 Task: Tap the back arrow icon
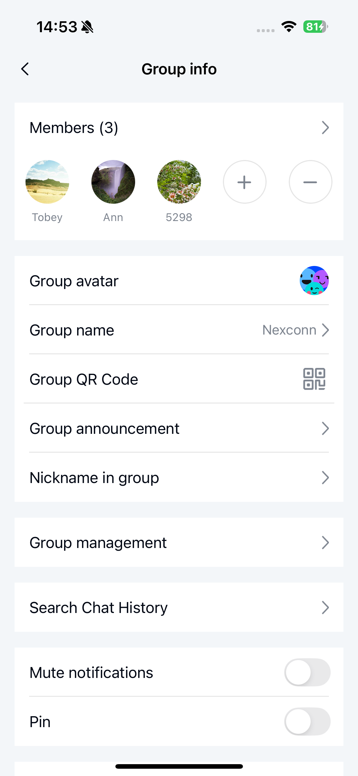click(25, 69)
